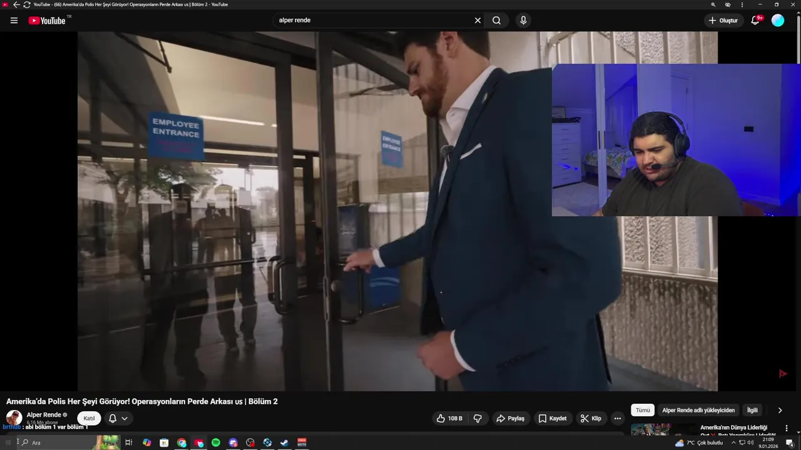Save video with Kaydet button
The width and height of the screenshot is (801, 450).
click(x=553, y=419)
